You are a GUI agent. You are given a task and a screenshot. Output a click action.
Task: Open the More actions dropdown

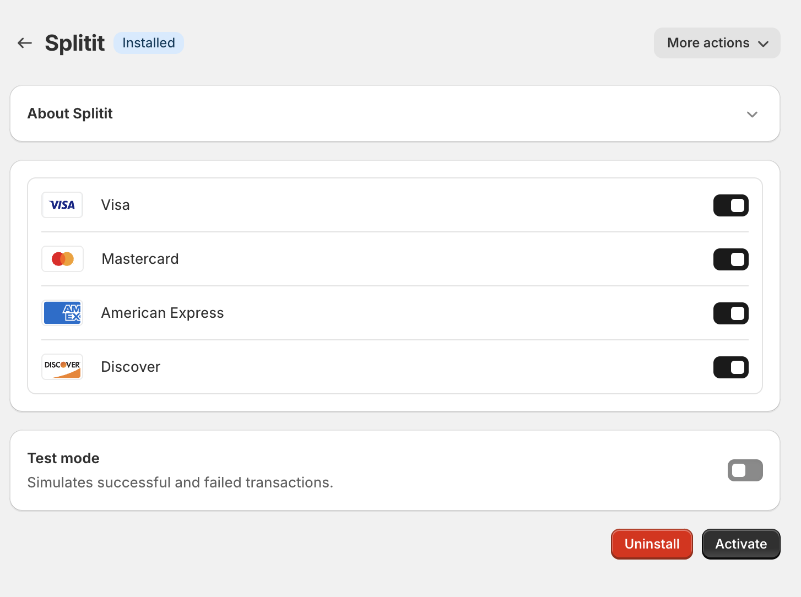[717, 43]
